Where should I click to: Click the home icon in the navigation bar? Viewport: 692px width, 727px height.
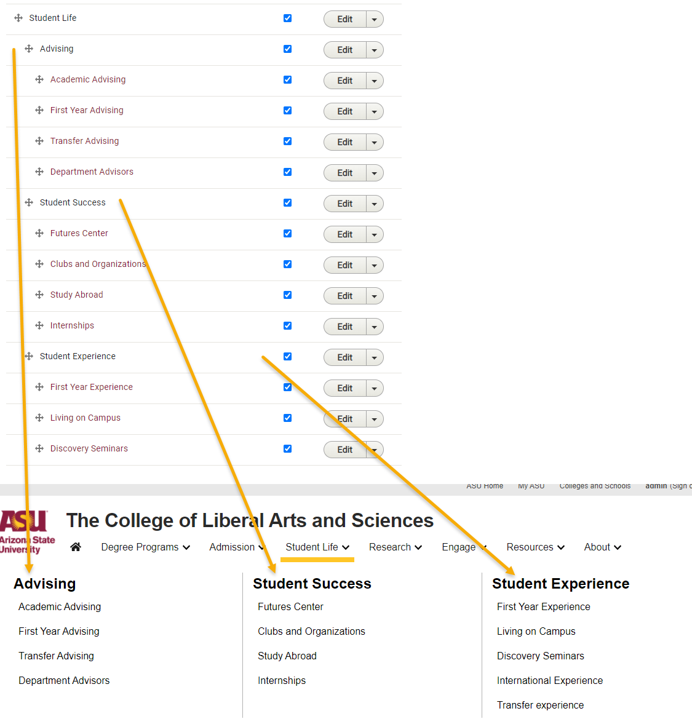76,547
